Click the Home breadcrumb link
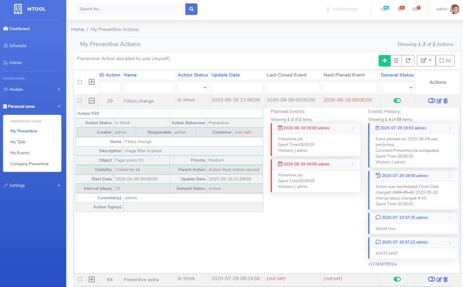Image resolution: width=463 pixels, height=287 pixels. point(77,29)
